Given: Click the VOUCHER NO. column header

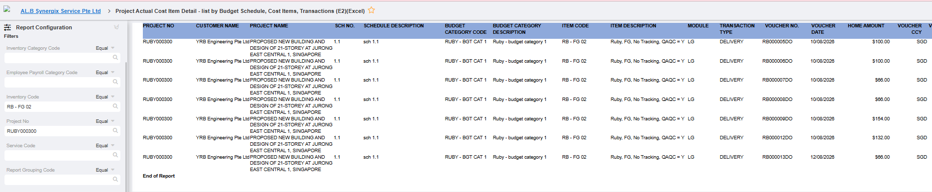Looking at the screenshot, I should [x=782, y=26].
